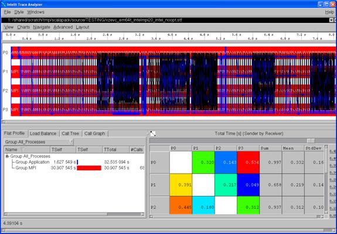Switch to the Load Balance tab
The image size is (337, 234).
43,133
